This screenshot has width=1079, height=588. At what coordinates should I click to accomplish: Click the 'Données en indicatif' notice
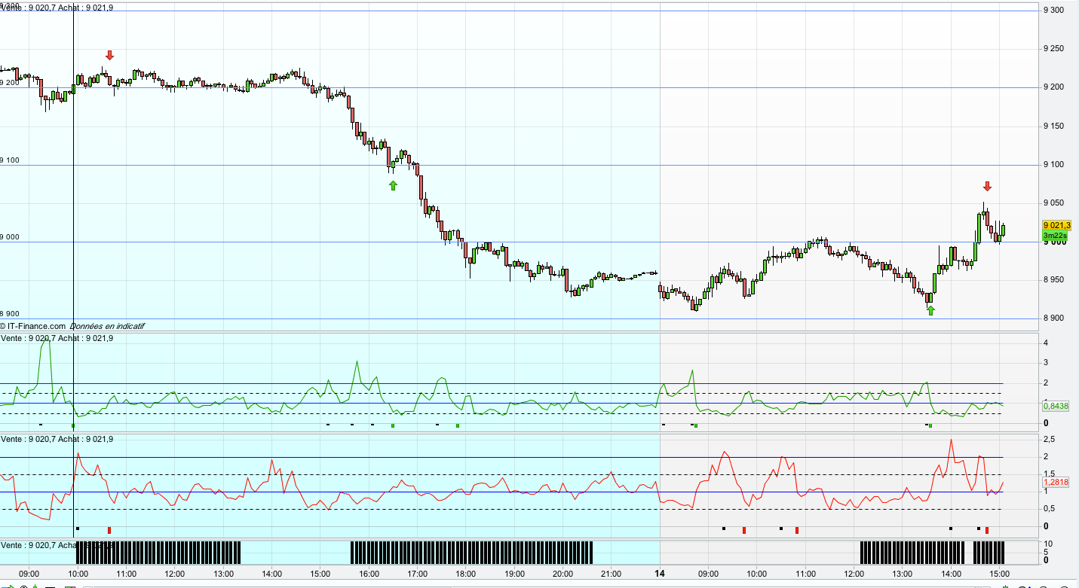pyautogui.click(x=107, y=326)
